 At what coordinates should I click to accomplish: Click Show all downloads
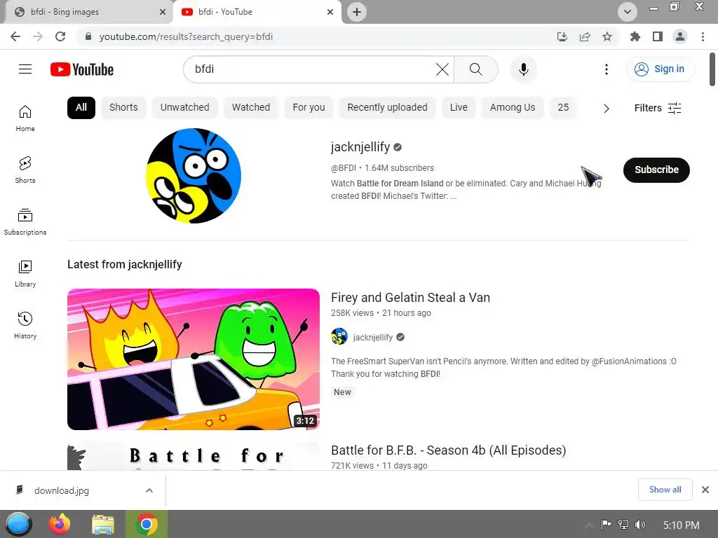[x=665, y=490]
